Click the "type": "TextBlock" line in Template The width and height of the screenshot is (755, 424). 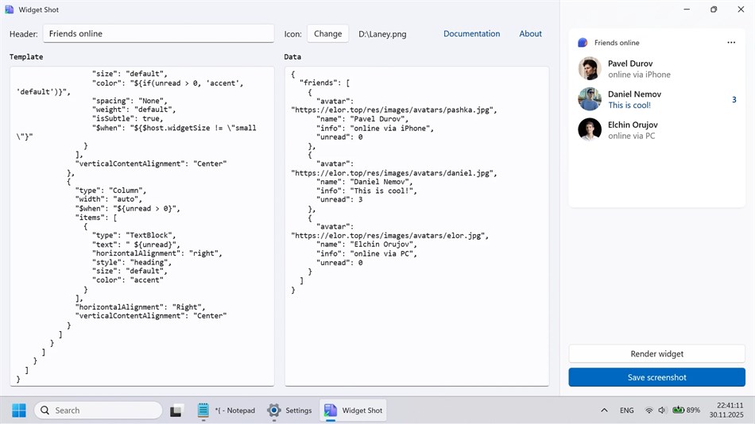pyautogui.click(x=134, y=235)
